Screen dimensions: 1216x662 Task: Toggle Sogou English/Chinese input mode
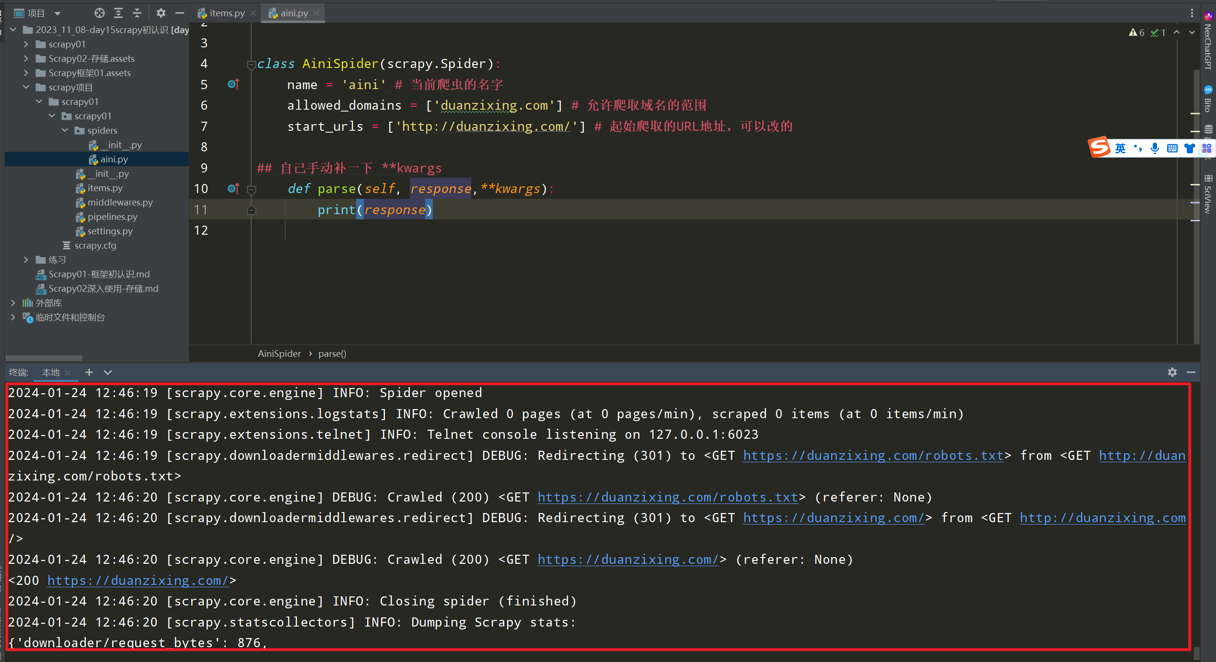click(x=1120, y=148)
